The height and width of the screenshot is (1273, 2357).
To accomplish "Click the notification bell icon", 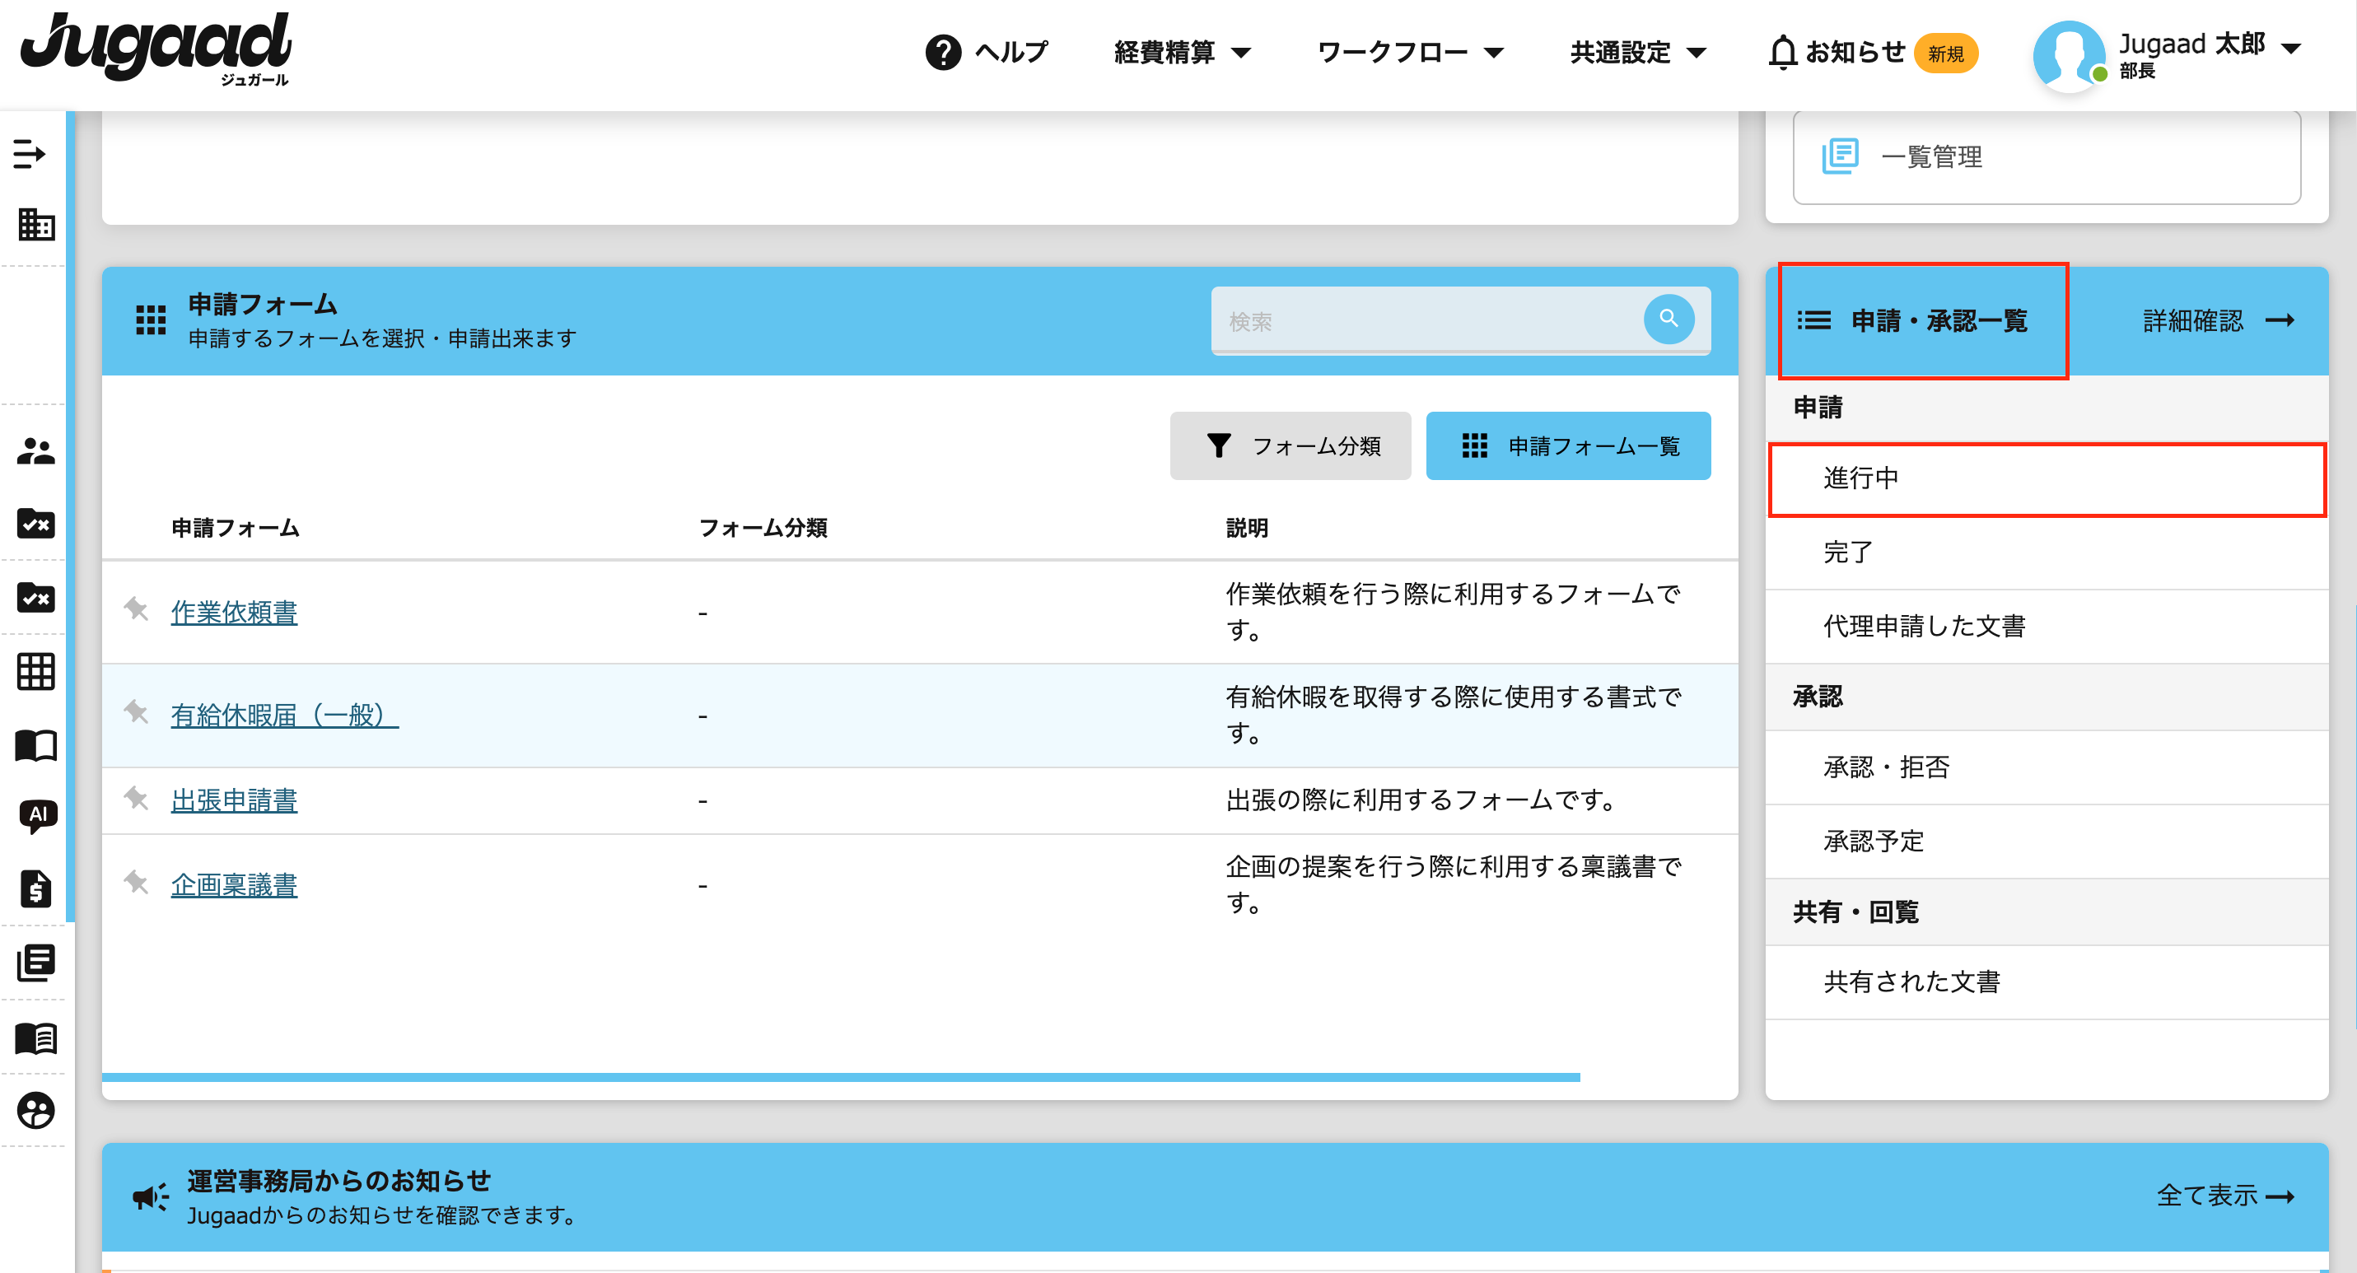I will click(x=1781, y=52).
